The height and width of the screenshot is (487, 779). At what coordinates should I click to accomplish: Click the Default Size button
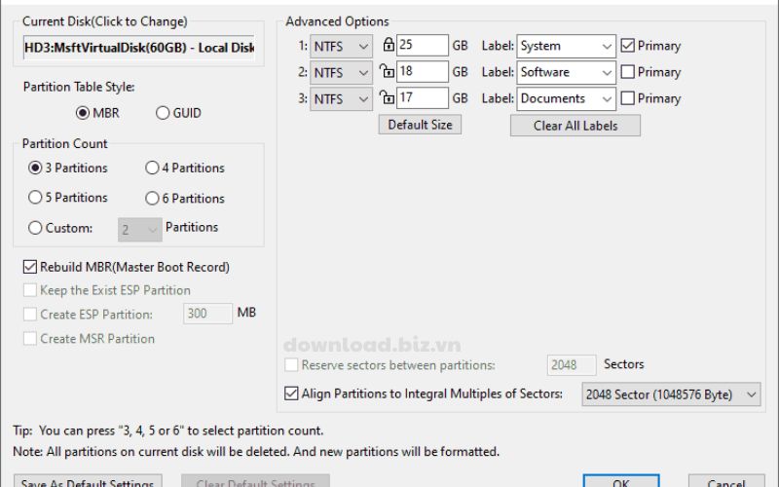420,125
